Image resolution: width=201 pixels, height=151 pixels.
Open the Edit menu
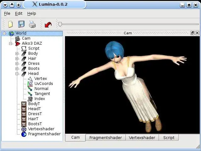pos(19,14)
